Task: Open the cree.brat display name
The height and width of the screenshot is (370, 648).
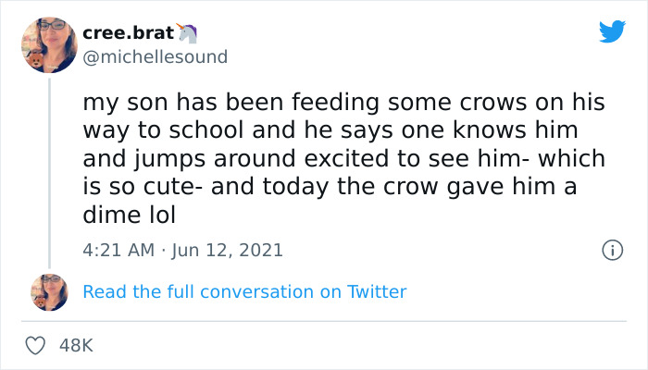Action: pos(128,32)
